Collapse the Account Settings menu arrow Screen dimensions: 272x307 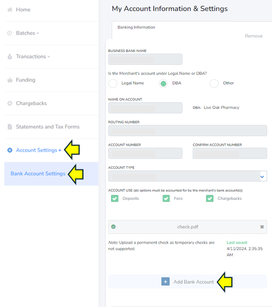click(x=60, y=151)
